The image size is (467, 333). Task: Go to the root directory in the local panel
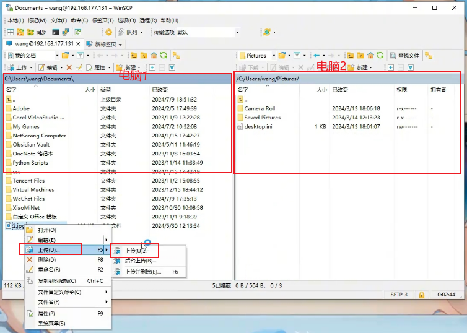(144, 56)
